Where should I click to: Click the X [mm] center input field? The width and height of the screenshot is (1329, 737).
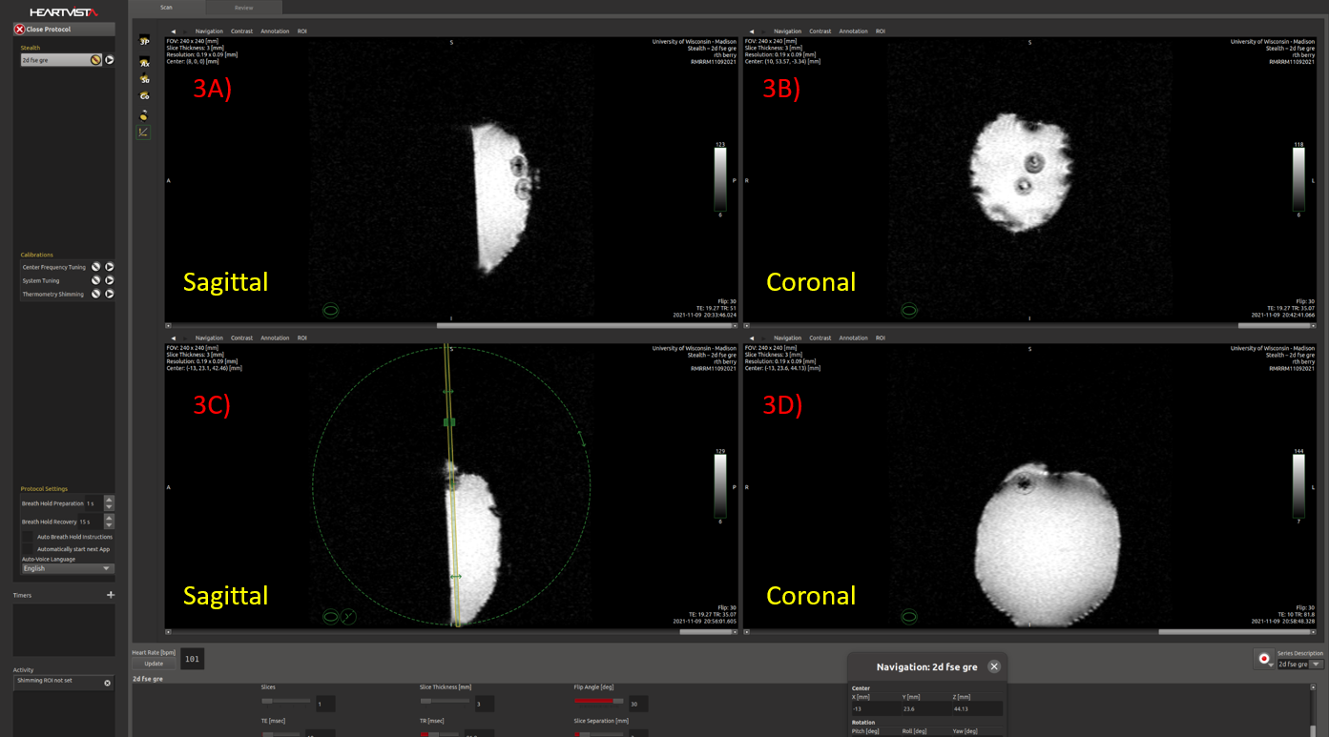(x=875, y=709)
